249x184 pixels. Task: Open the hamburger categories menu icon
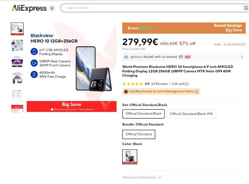pyautogui.click(x=52, y=8)
